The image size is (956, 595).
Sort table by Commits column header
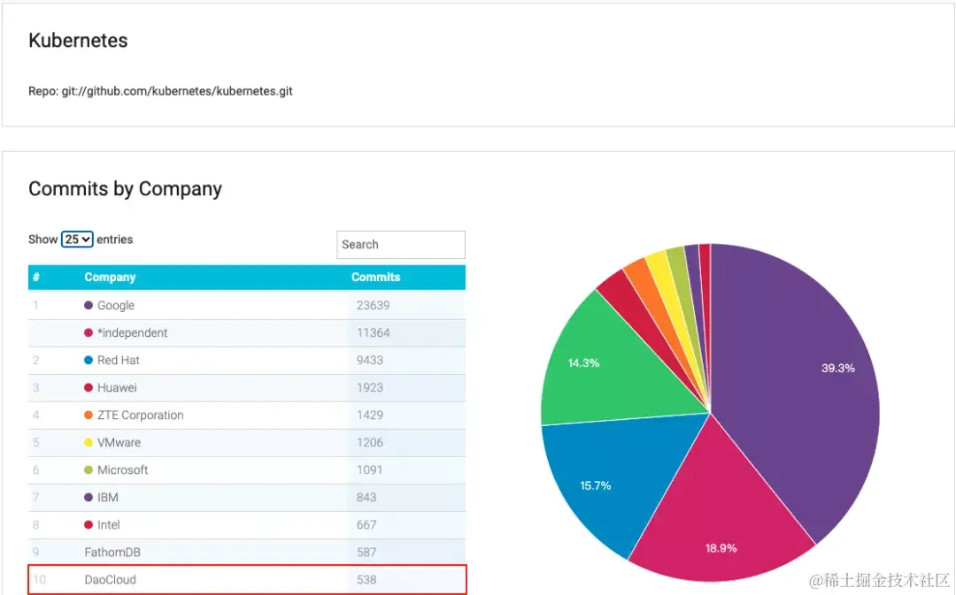click(375, 277)
